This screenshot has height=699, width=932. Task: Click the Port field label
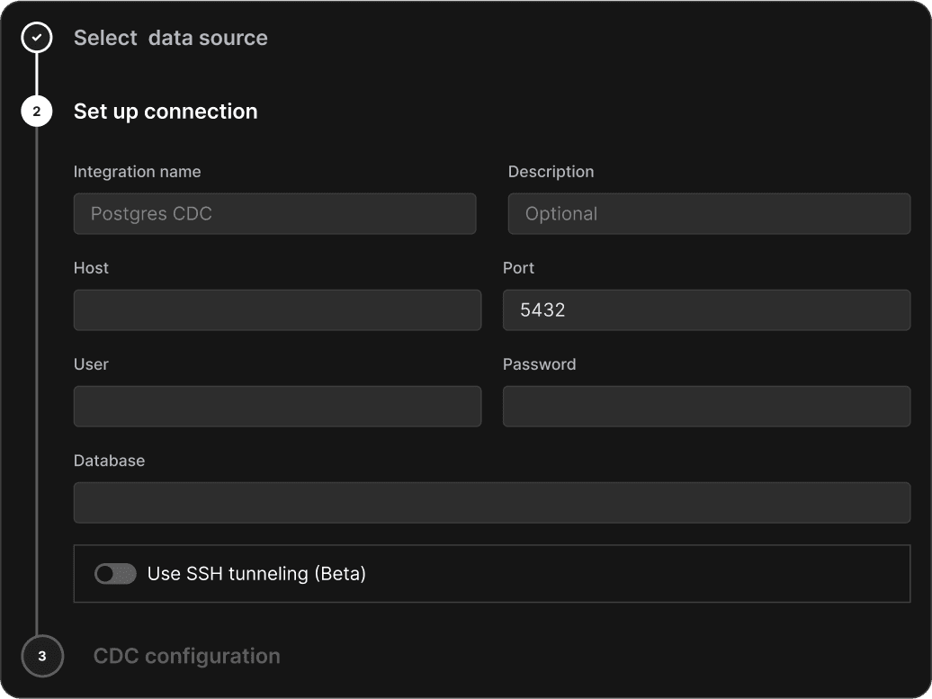coord(518,268)
